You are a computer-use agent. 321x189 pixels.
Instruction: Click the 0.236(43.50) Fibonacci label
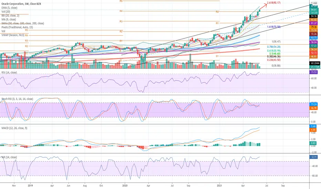click(x=274, y=60)
